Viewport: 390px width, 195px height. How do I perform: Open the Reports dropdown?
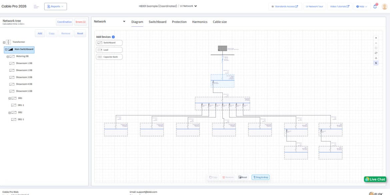pyautogui.click(x=55, y=6)
